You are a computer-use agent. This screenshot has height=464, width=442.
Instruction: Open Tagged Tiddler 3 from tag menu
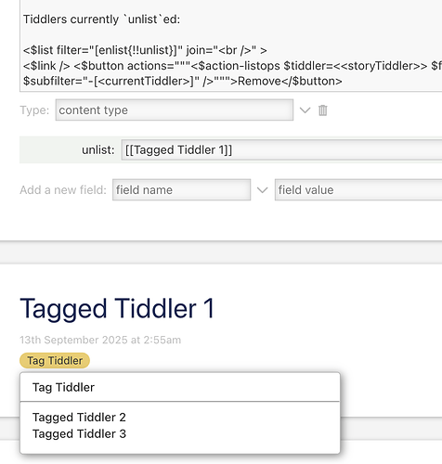pyautogui.click(x=79, y=434)
